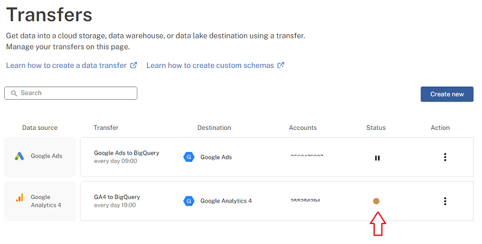Viewport: 482px width, 244px height.
Task: Open Learn how to create custom schemas link
Action: 210,66
